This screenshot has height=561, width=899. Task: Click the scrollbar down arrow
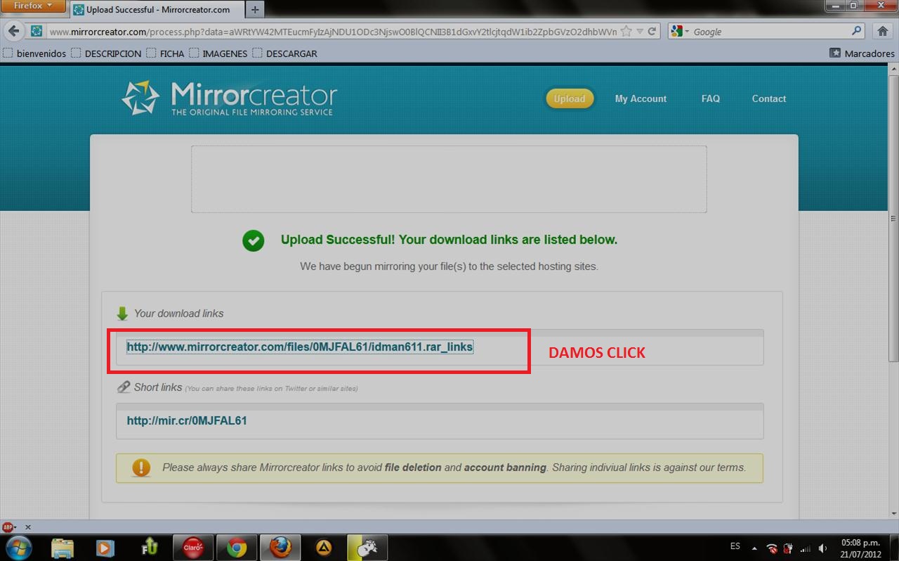(893, 515)
